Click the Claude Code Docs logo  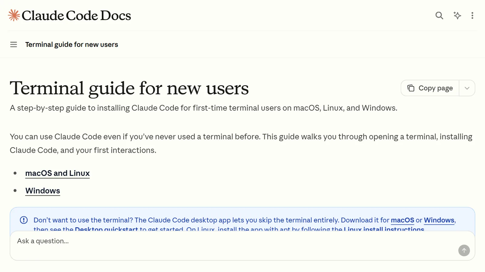(x=69, y=15)
